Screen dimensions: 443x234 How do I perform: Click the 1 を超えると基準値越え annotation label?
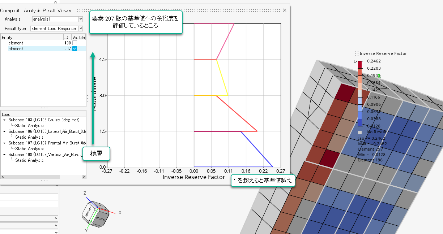(263, 180)
